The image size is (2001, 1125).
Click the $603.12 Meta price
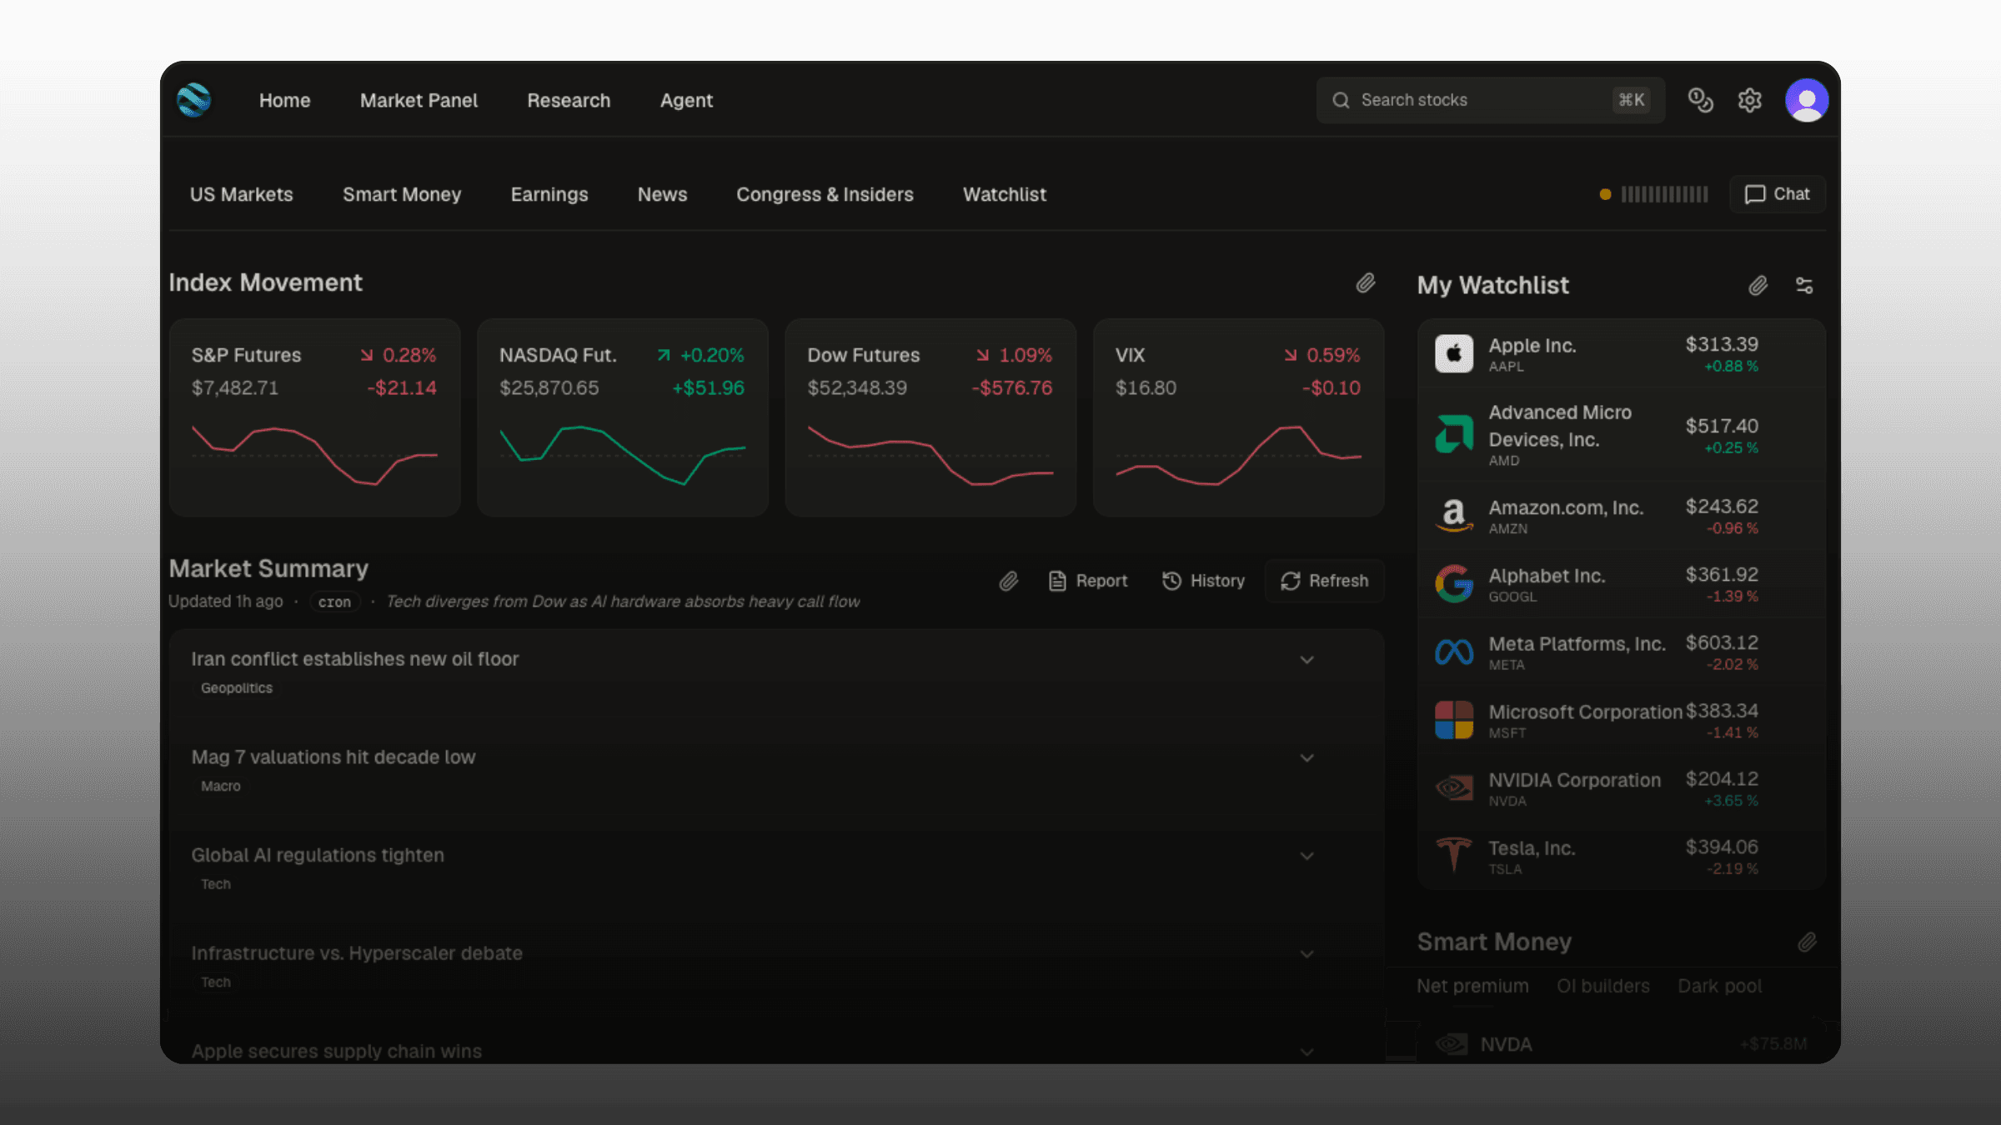click(1722, 643)
